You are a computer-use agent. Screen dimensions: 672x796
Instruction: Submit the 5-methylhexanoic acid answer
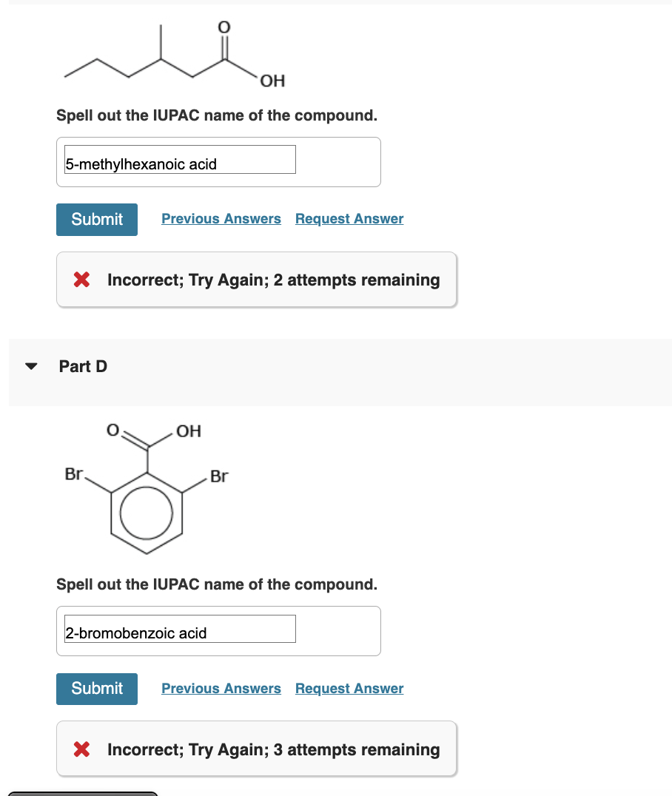pyautogui.click(x=96, y=219)
